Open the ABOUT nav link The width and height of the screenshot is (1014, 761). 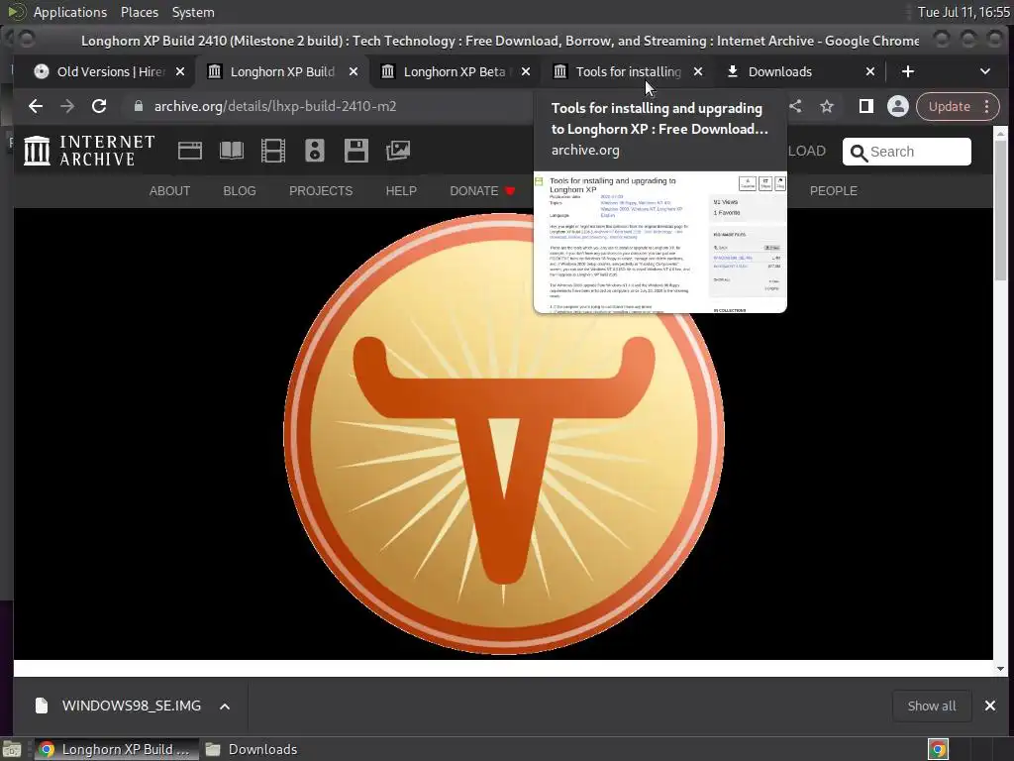(x=169, y=191)
